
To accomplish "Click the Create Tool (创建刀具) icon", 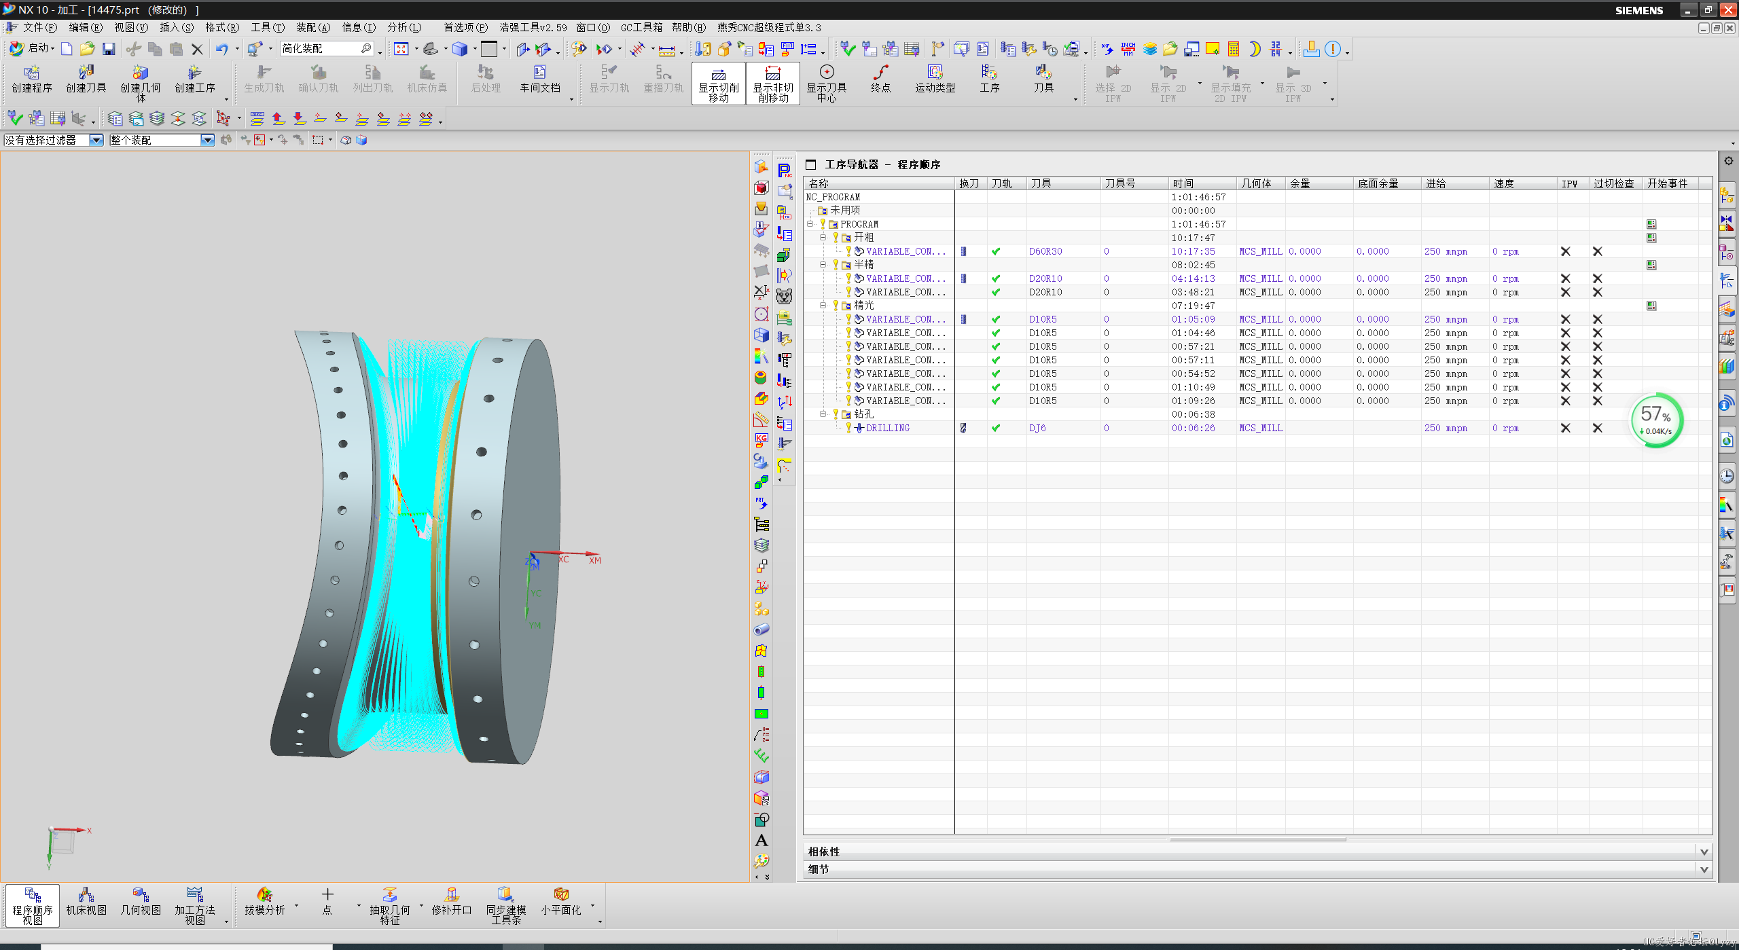I will tap(86, 79).
